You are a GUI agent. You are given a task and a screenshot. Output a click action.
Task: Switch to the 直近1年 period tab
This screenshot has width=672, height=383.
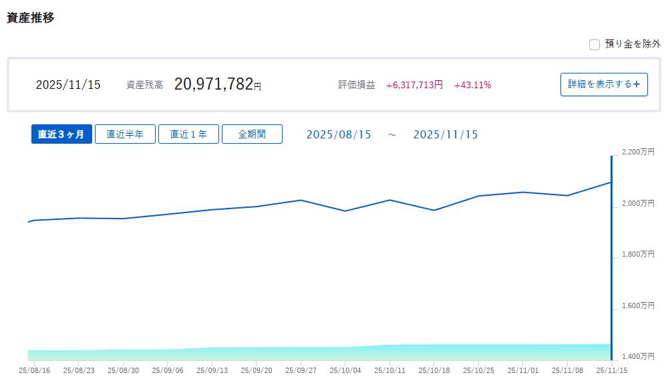click(188, 134)
